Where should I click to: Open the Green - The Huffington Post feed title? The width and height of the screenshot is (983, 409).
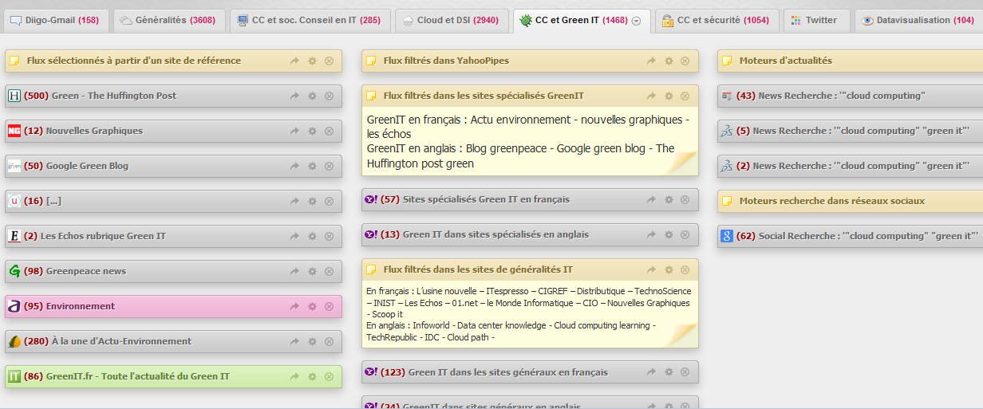click(x=114, y=96)
